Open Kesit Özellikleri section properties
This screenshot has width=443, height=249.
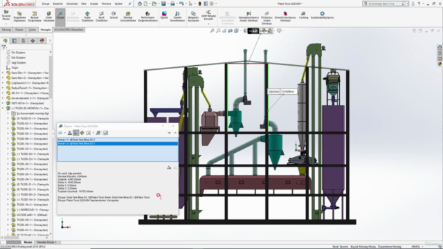click(x=102, y=17)
